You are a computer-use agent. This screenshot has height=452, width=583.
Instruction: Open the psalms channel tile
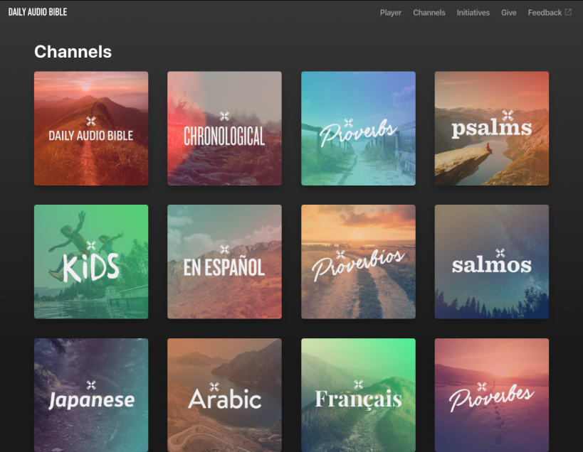pyautogui.click(x=492, y=129)
